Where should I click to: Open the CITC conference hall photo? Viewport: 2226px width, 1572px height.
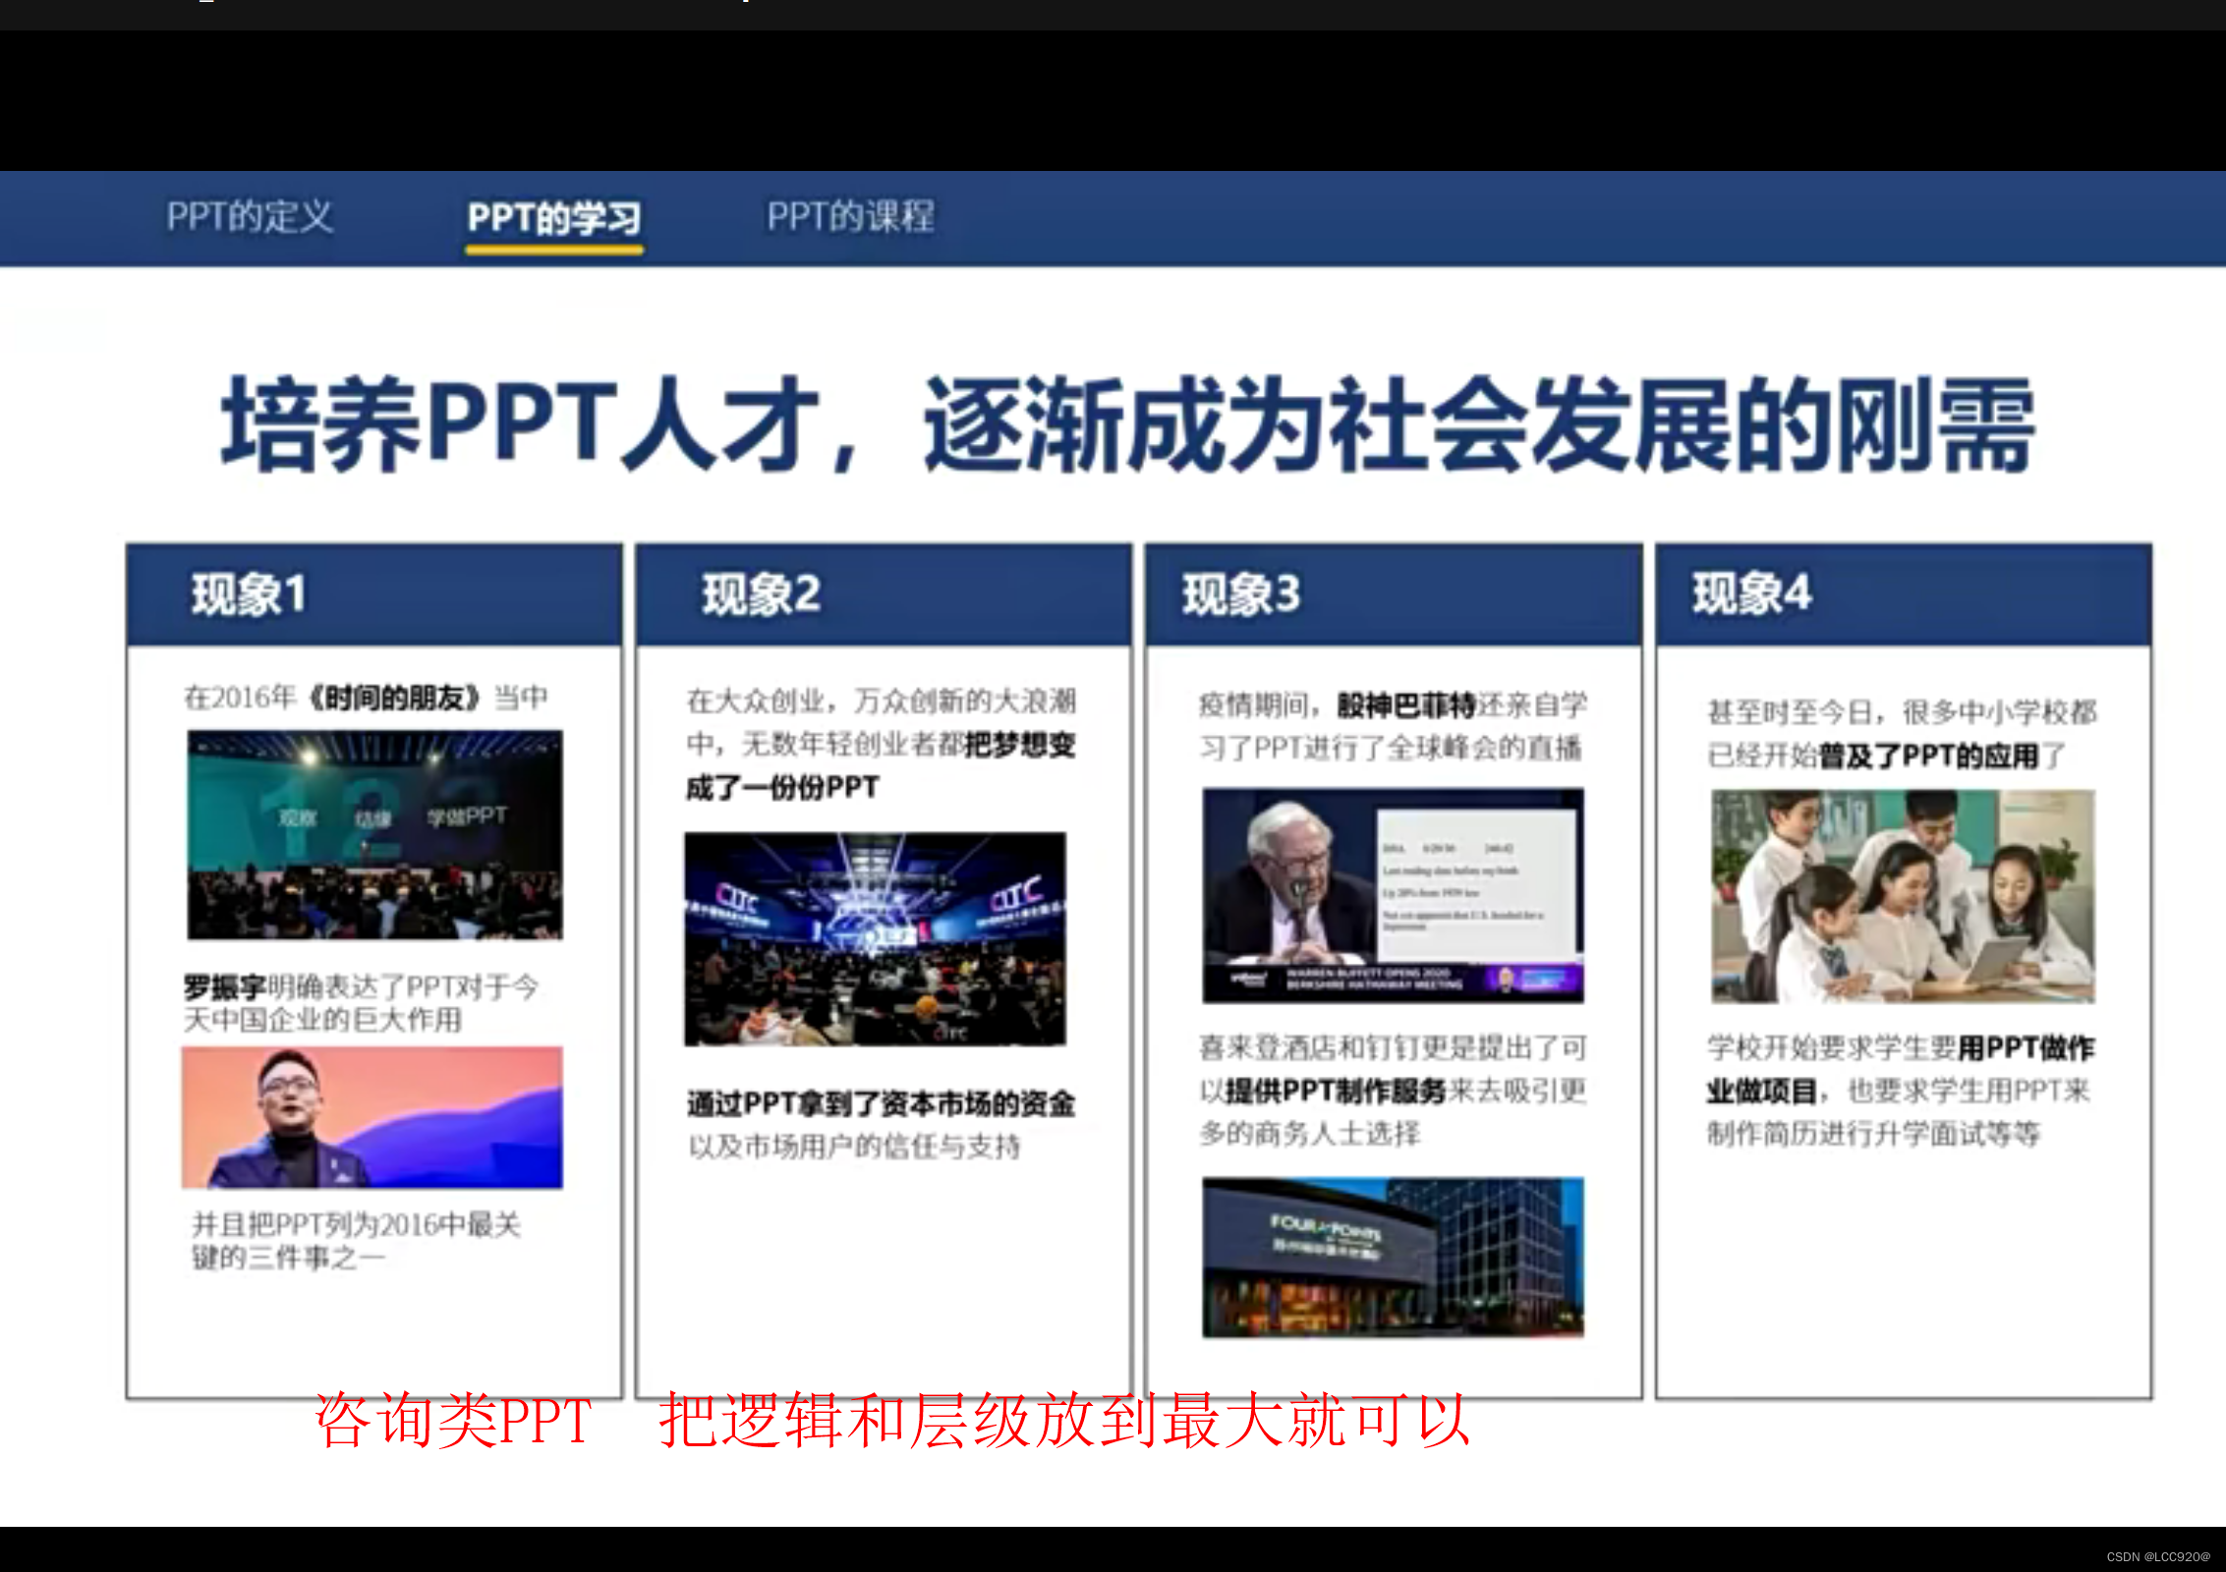tap(875, 938)
